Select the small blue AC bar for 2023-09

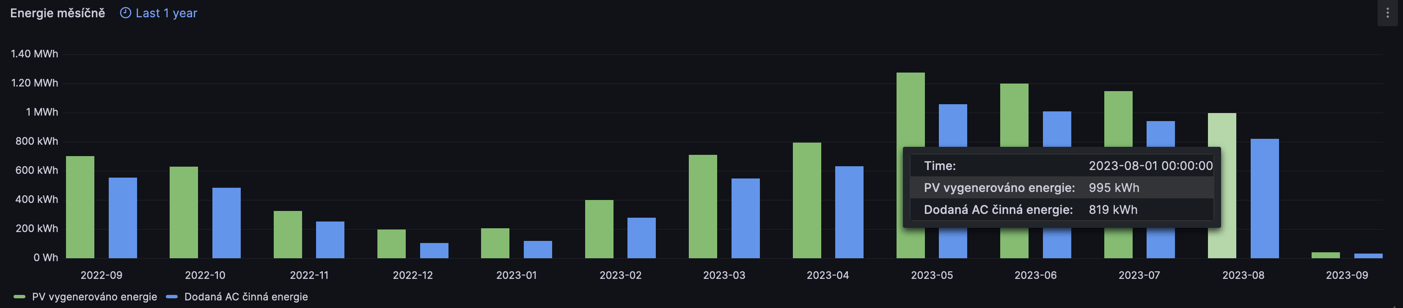click(x=1369, y=256)
